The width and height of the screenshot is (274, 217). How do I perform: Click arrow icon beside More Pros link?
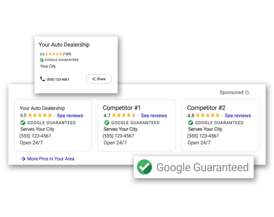(x=23, y=159)
